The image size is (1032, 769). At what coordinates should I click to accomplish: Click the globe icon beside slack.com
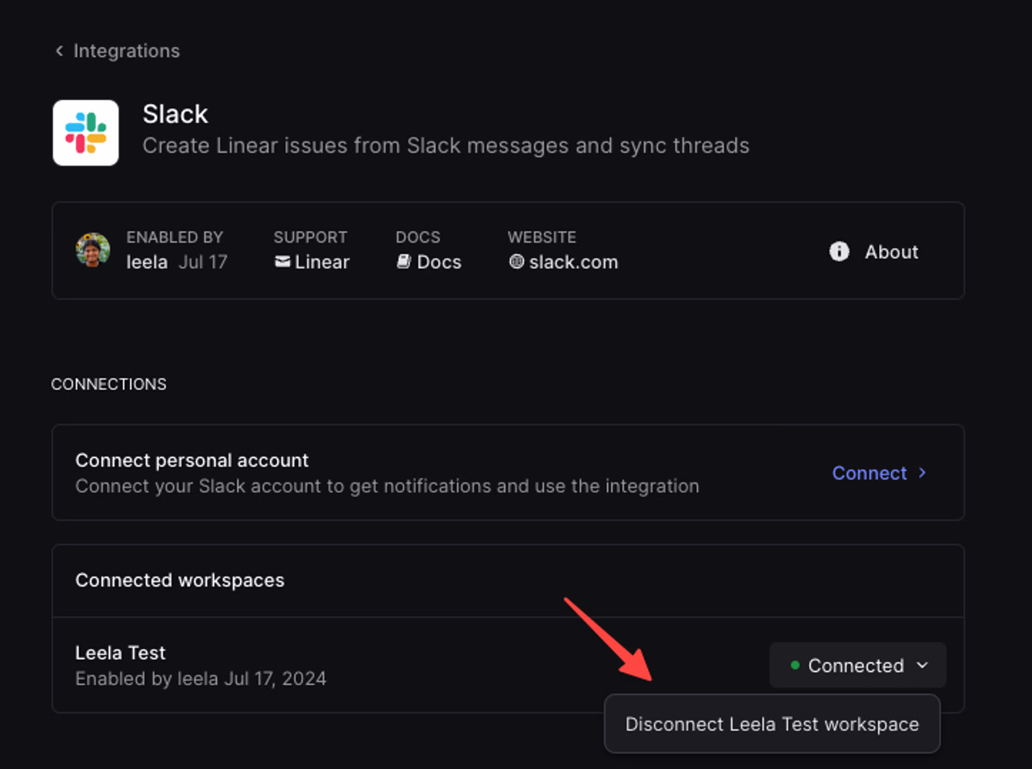tap(516, 261)
